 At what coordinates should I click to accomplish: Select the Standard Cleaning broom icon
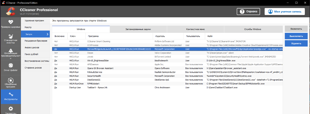(10, 36)
